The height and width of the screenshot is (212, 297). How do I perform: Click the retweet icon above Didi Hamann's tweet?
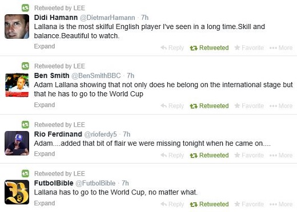tap(25, 8)
